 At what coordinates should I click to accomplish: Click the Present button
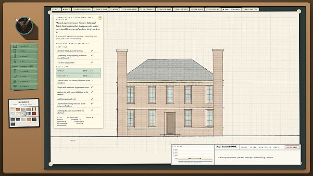pos(292,147)
